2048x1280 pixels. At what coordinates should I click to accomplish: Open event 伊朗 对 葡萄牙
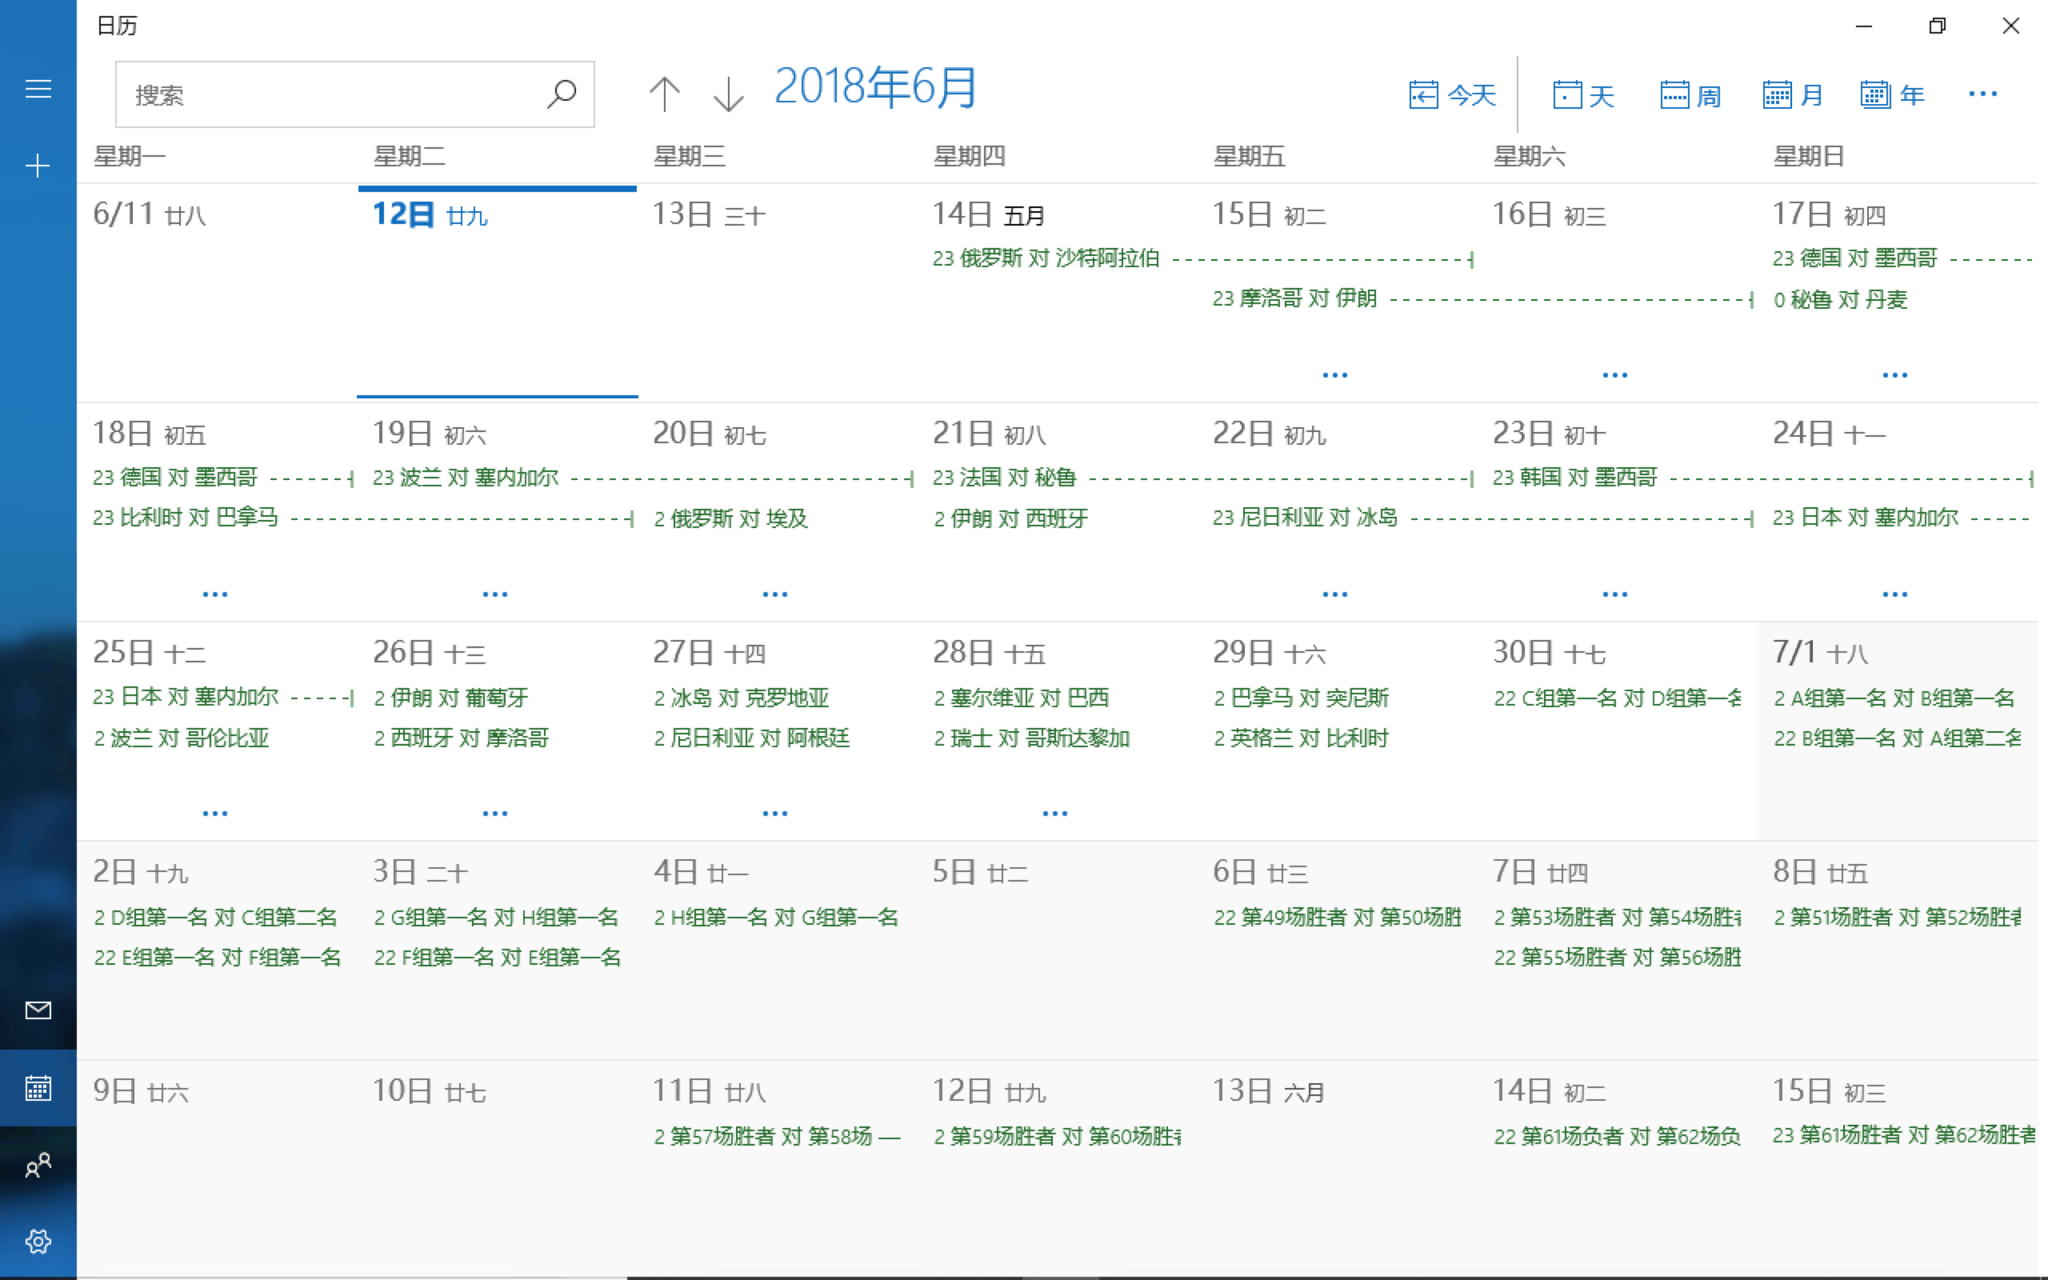point(451,698)
